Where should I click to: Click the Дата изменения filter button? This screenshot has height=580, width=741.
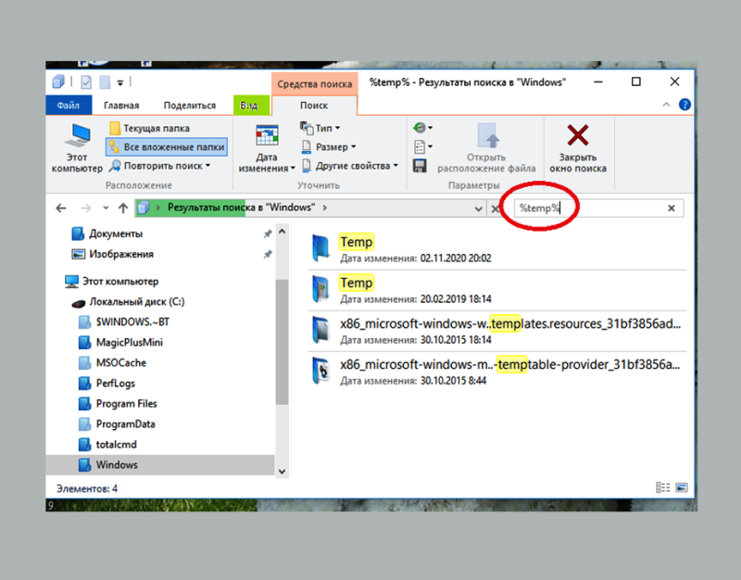pyautogui.click(x=267, y=148)
